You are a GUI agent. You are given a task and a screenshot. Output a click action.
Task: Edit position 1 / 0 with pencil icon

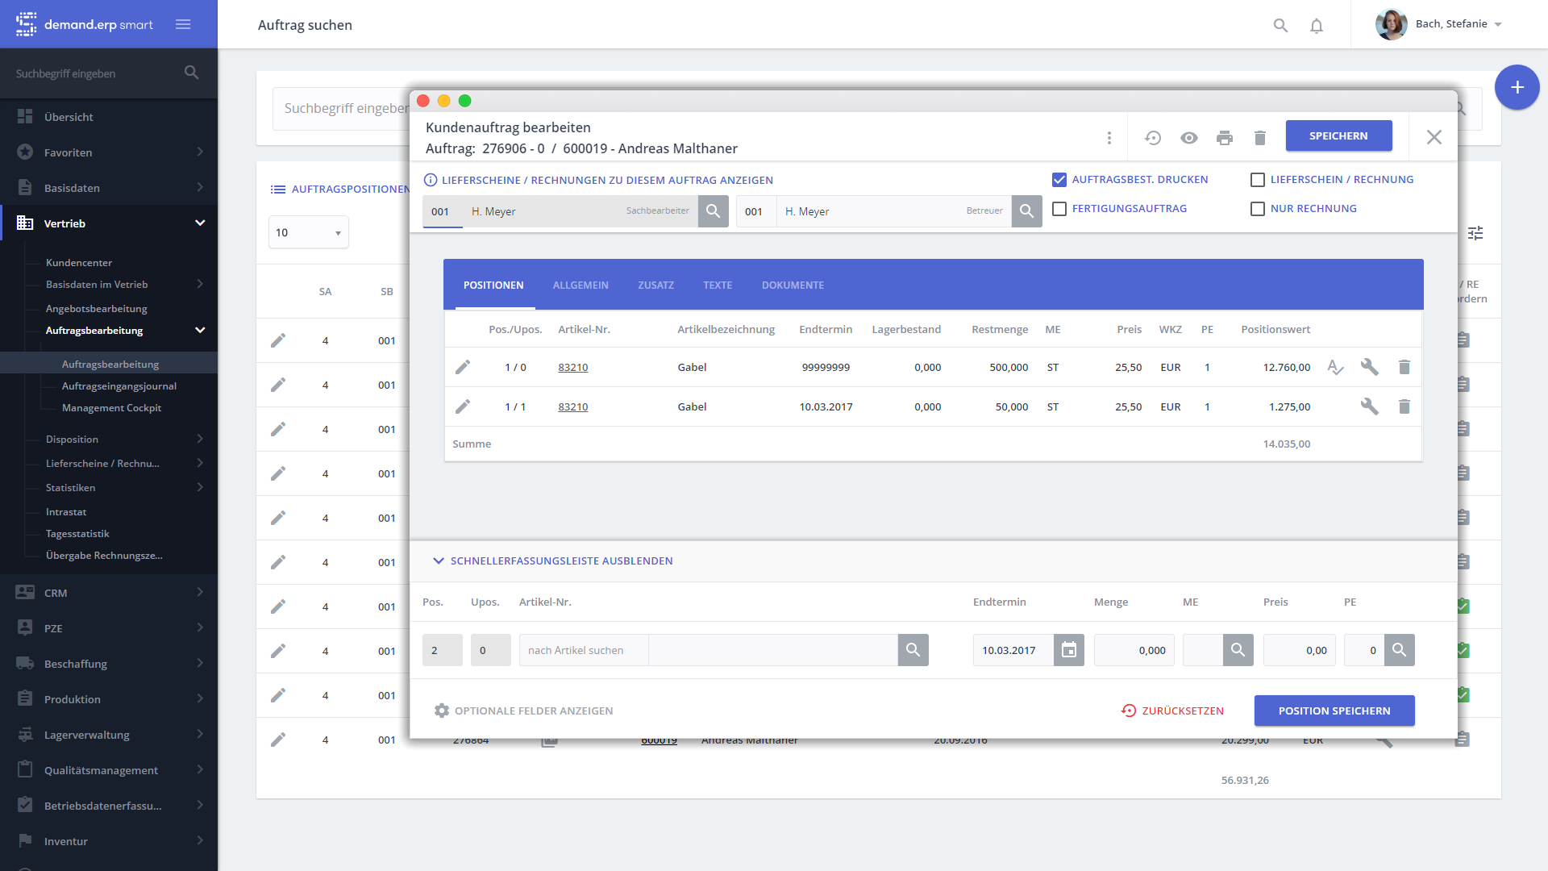(x=463, y=367)
